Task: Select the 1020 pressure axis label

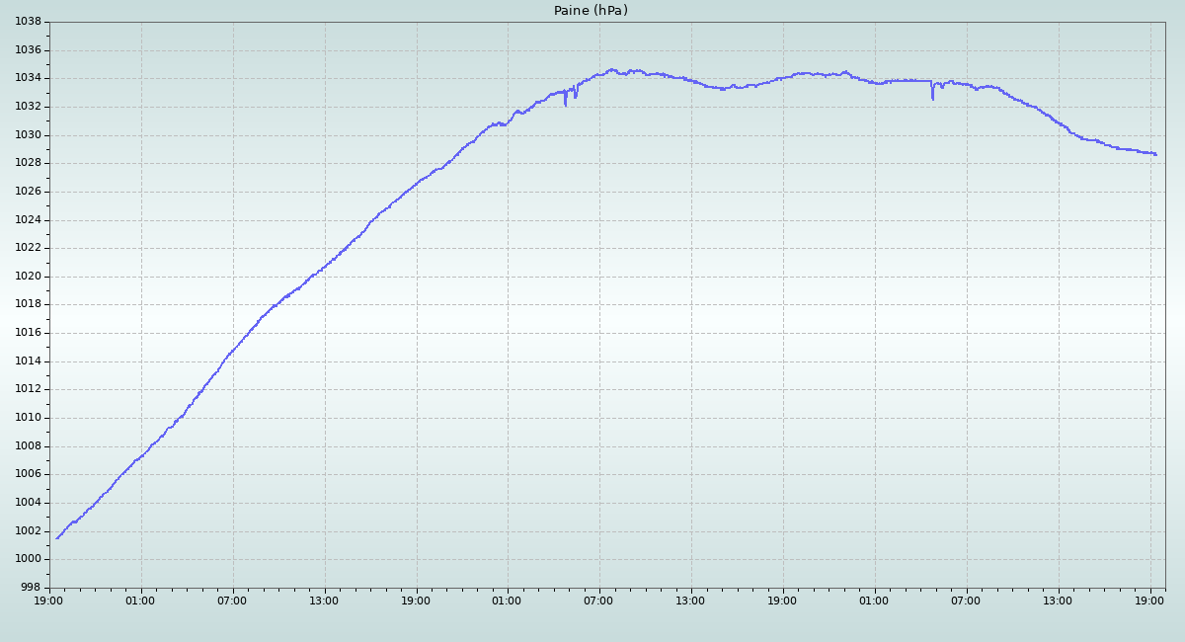Action: (x=28, y=277)
